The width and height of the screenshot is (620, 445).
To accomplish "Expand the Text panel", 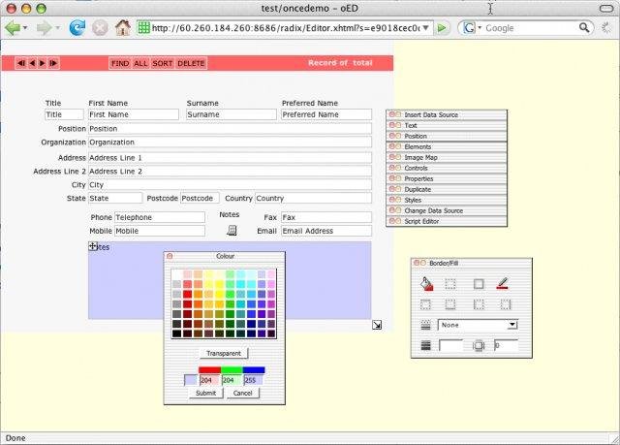I will [447, 125].
